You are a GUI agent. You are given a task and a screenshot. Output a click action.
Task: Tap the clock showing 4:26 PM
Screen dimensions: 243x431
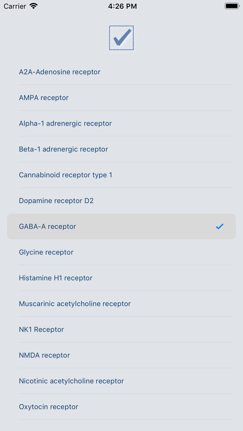click(x=122, y=6)
